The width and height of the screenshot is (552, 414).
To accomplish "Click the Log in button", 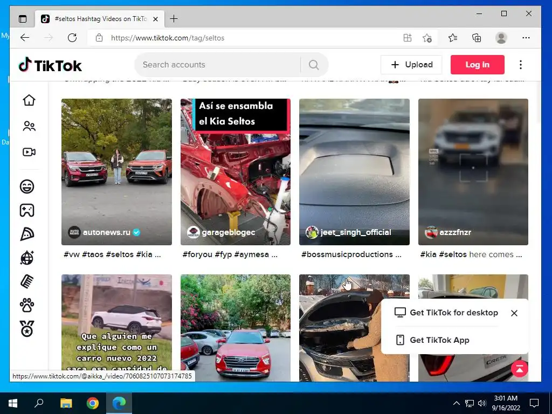I will 478,65.
